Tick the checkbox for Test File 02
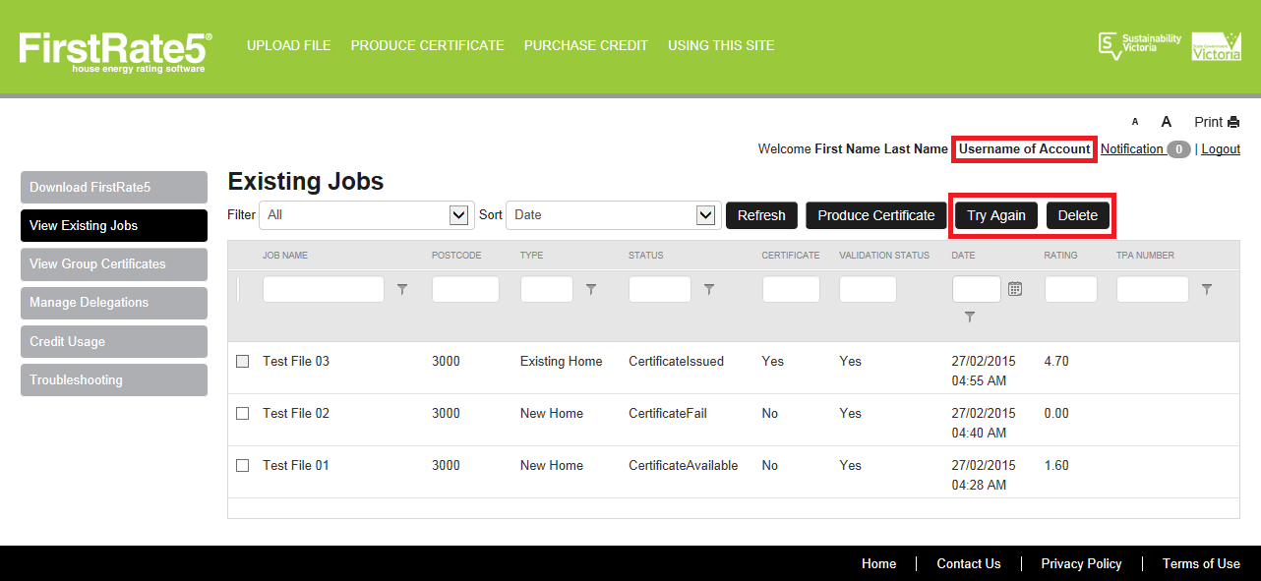 tap(243, 414)
